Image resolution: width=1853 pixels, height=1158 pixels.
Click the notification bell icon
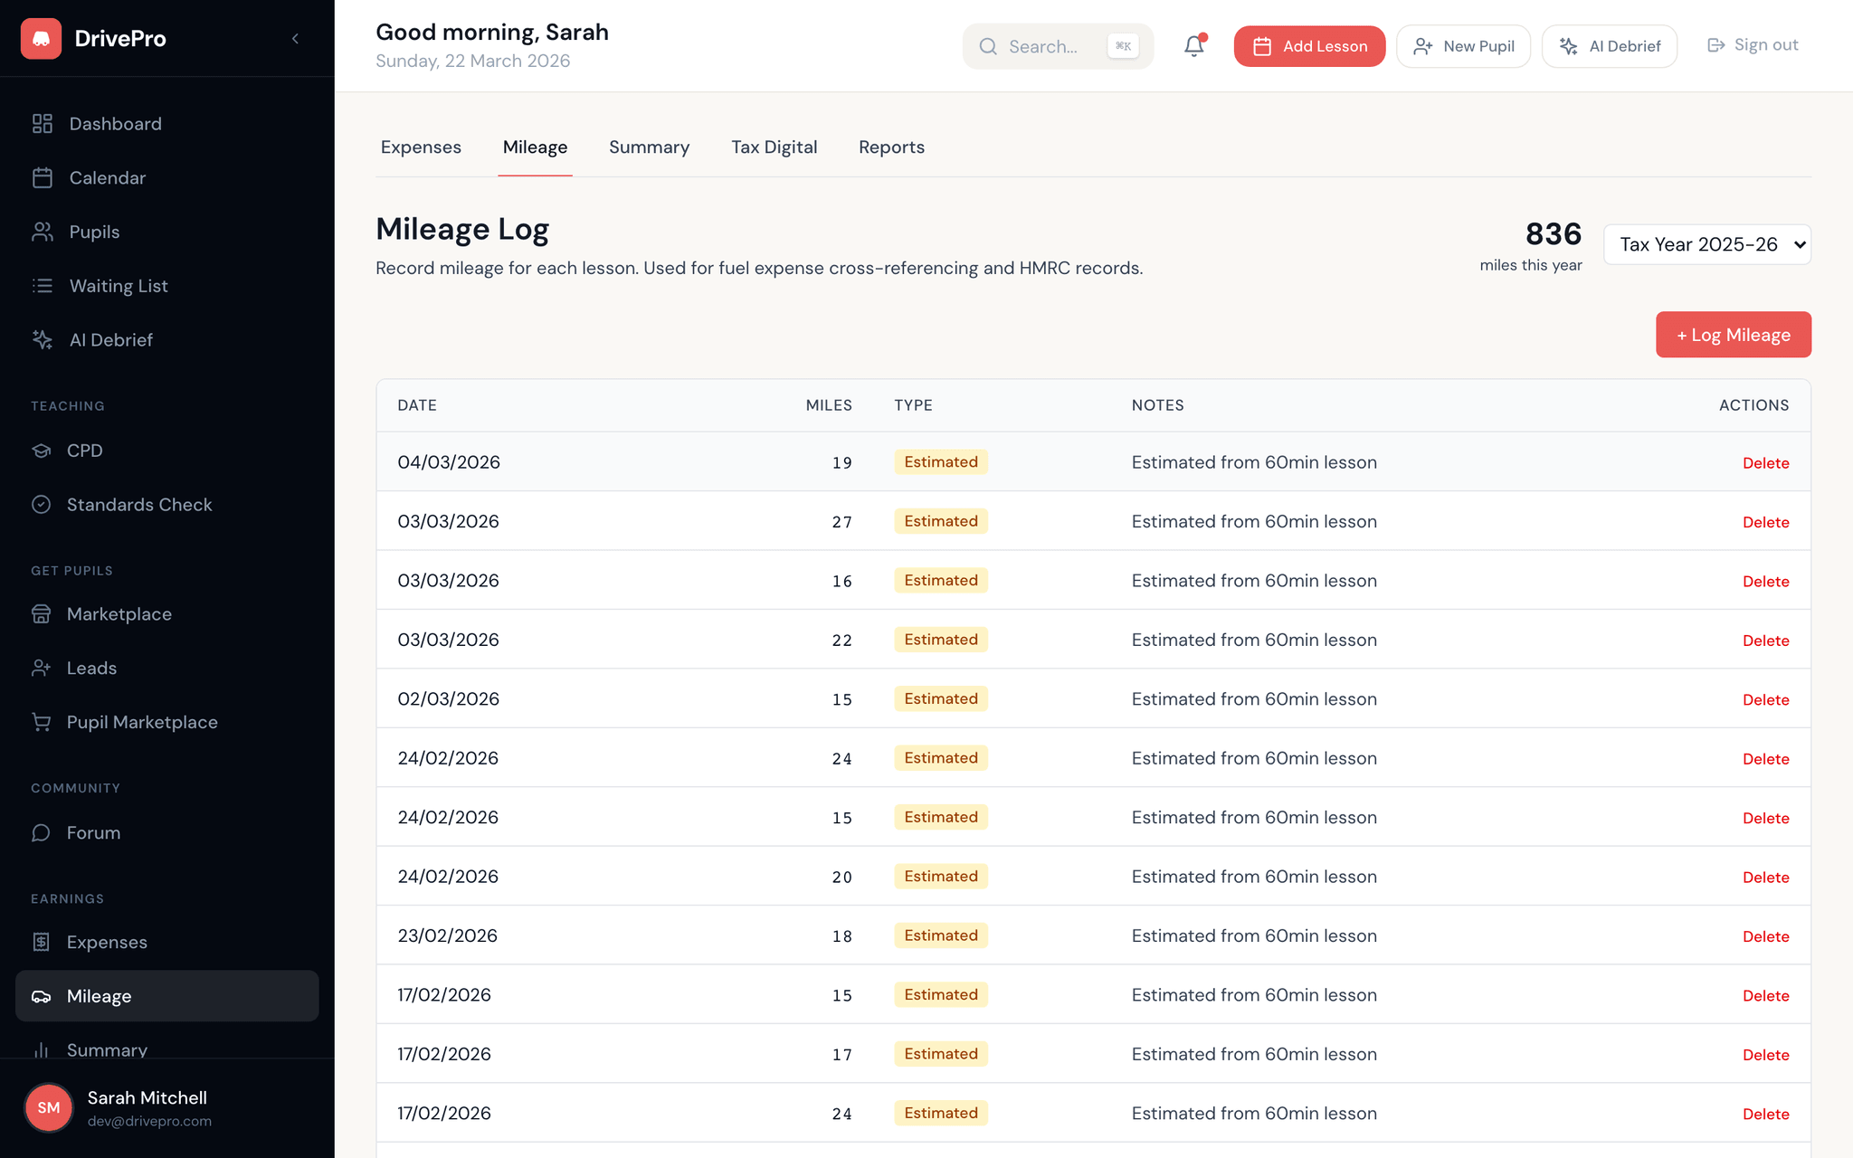coord(1193,45)
